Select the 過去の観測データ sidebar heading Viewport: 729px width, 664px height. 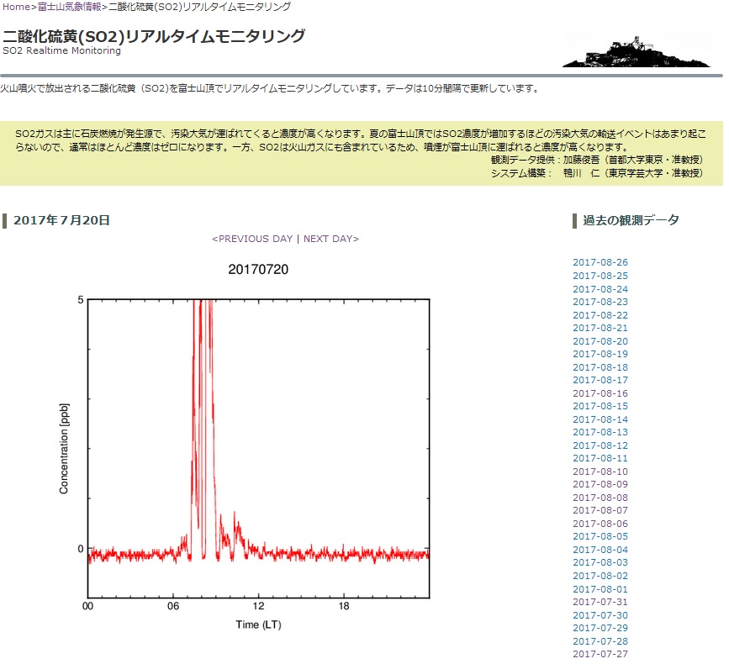[x=631, y=220]
